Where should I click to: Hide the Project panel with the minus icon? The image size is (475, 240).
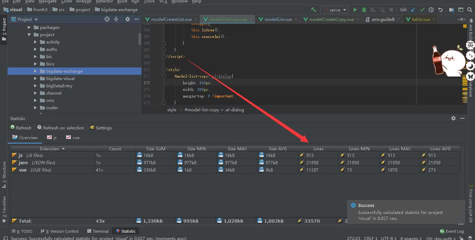(137, 19)
